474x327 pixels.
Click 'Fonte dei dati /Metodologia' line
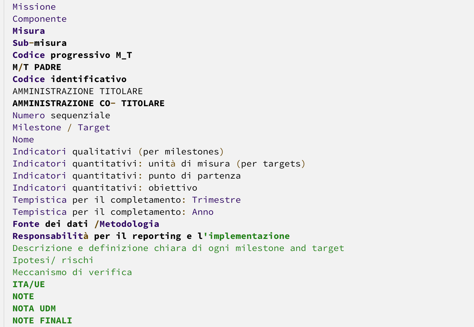click(x=86, y=224)
